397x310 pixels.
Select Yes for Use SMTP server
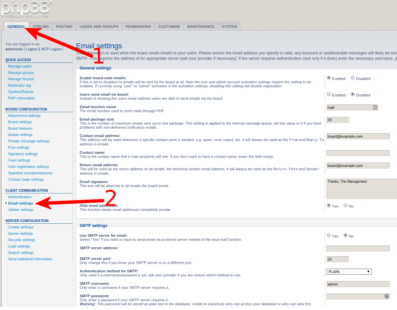pyautogui.click(x=329, y=235)
